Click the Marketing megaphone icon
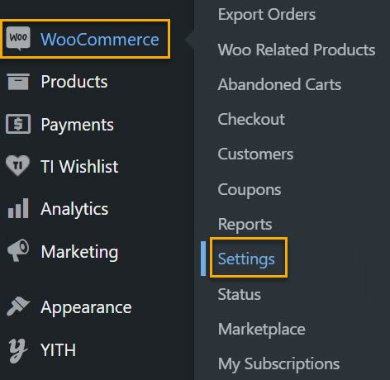This screenshot has height=380, width=390. [x=18, y=250]
